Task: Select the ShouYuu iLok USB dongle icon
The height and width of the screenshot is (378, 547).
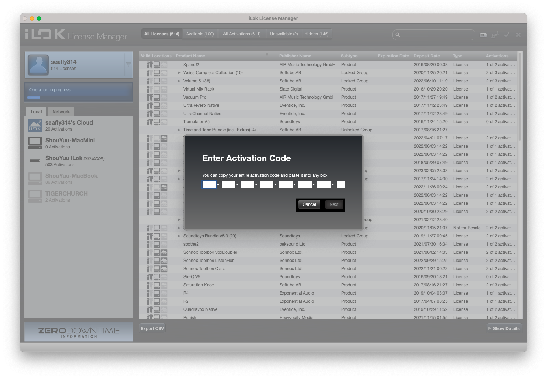Action: [x=35, y=161]
